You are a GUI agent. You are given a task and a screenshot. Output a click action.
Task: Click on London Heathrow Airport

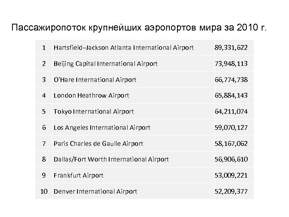point(91,96)
